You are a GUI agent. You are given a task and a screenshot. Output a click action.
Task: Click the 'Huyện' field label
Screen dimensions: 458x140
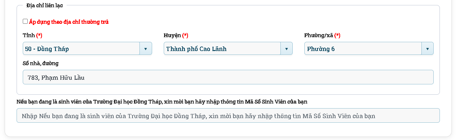[172, 36]
